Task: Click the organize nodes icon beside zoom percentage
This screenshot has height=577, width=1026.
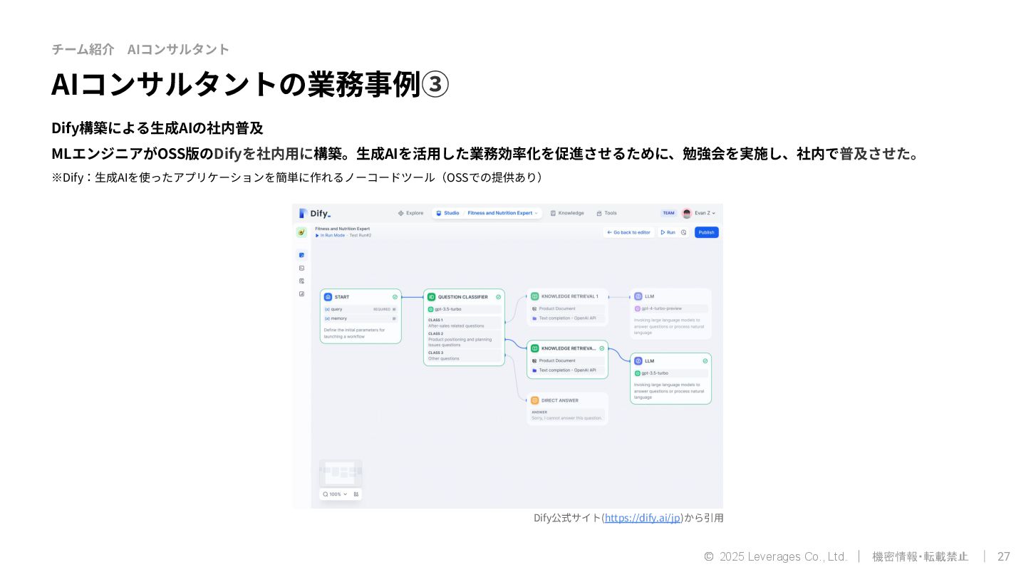Action: 356,494
